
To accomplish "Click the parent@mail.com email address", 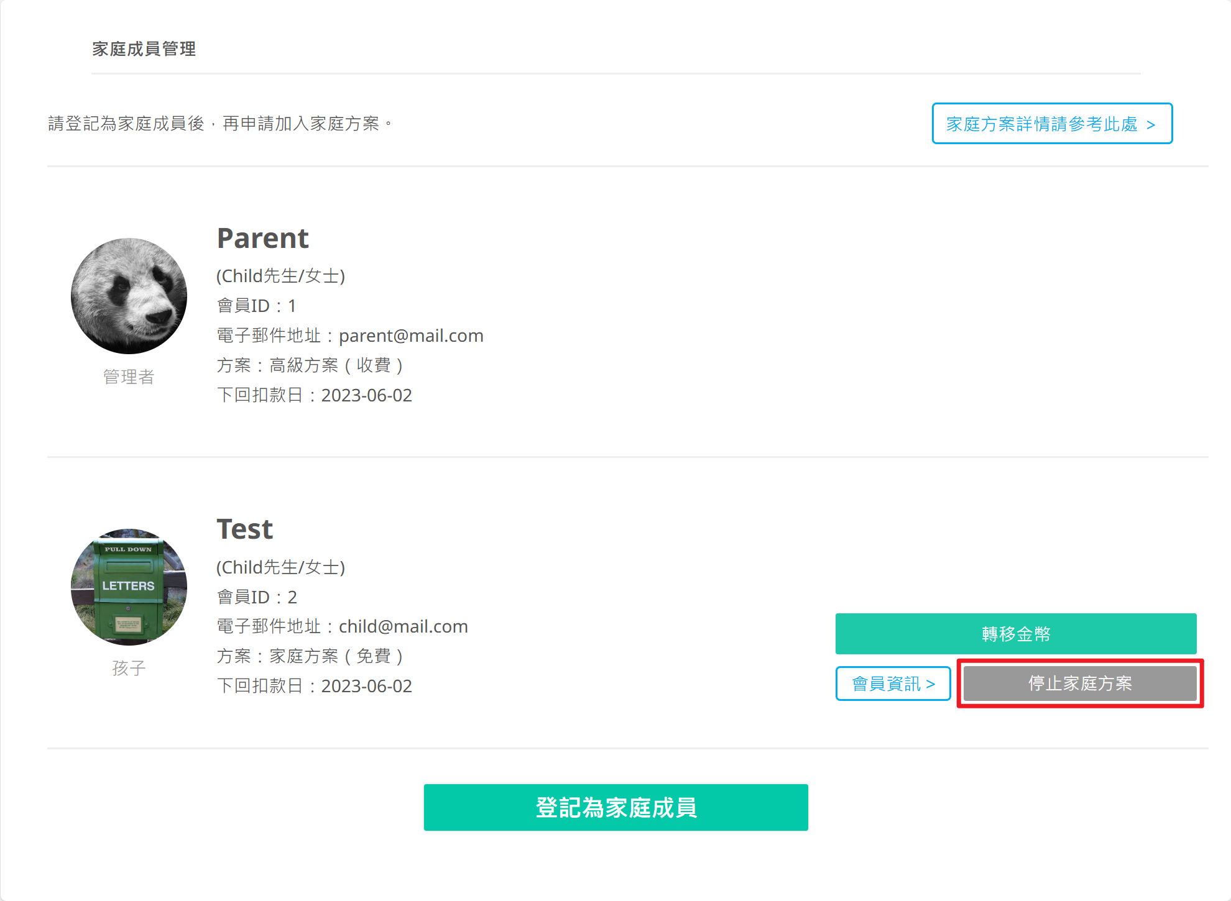I will point(411,336).
